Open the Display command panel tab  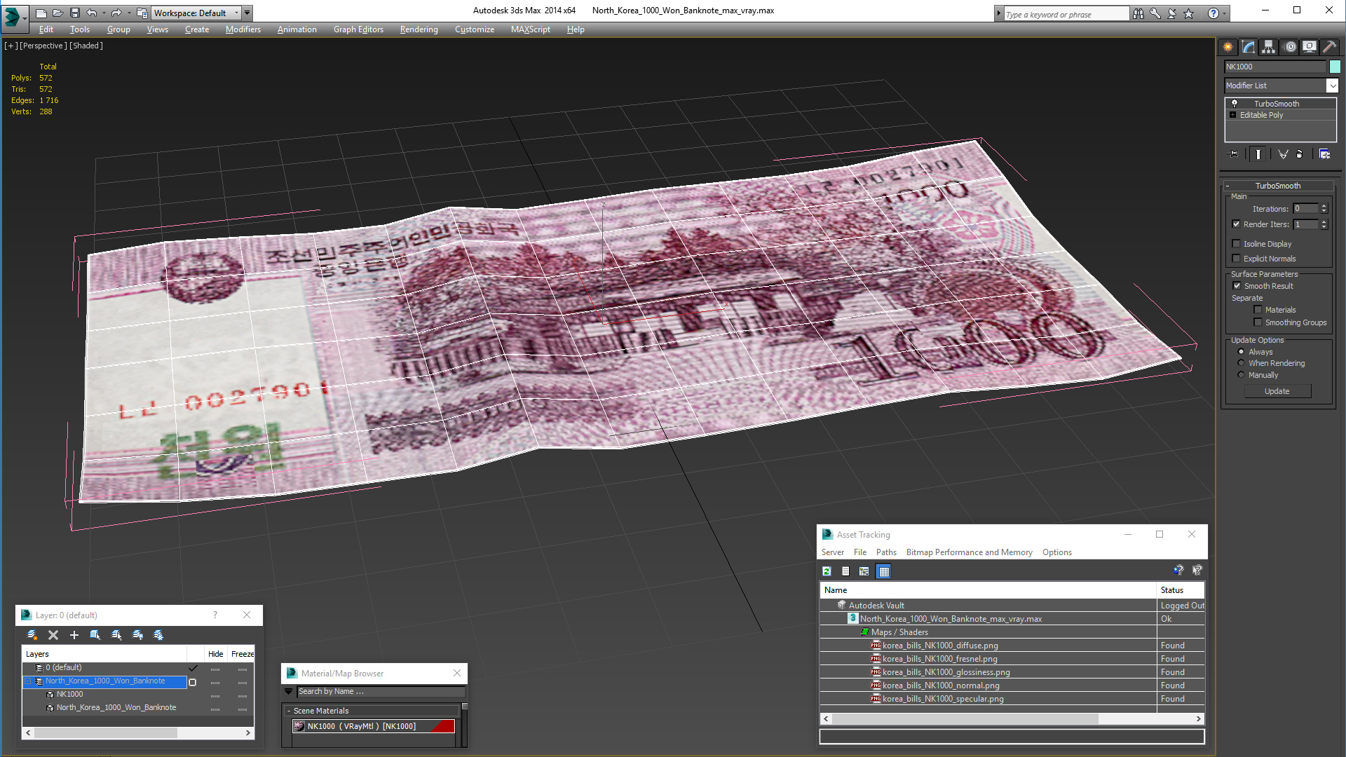click(1310, 47)
